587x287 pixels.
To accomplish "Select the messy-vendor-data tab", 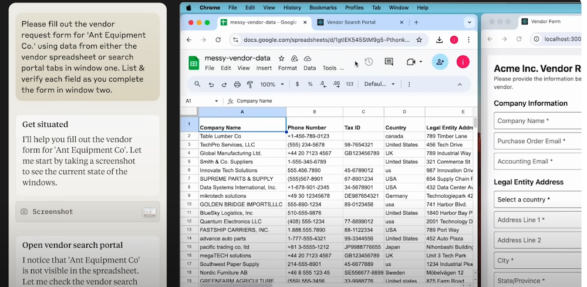I will [x=264, y=22].
